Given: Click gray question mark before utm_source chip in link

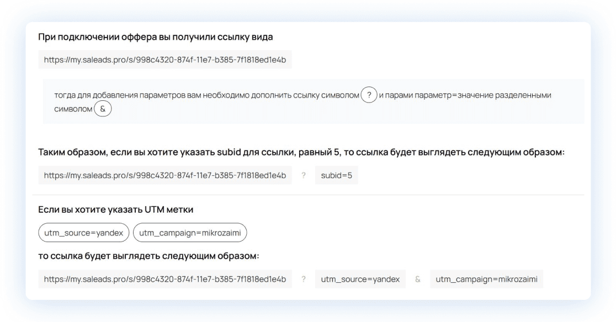Looking at the screenshot, I should (304, 280).
